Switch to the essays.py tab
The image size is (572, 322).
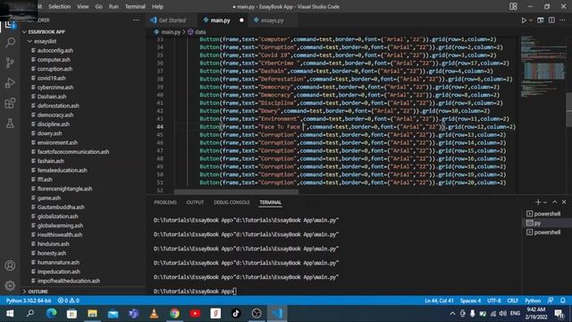tap(272, 21)
